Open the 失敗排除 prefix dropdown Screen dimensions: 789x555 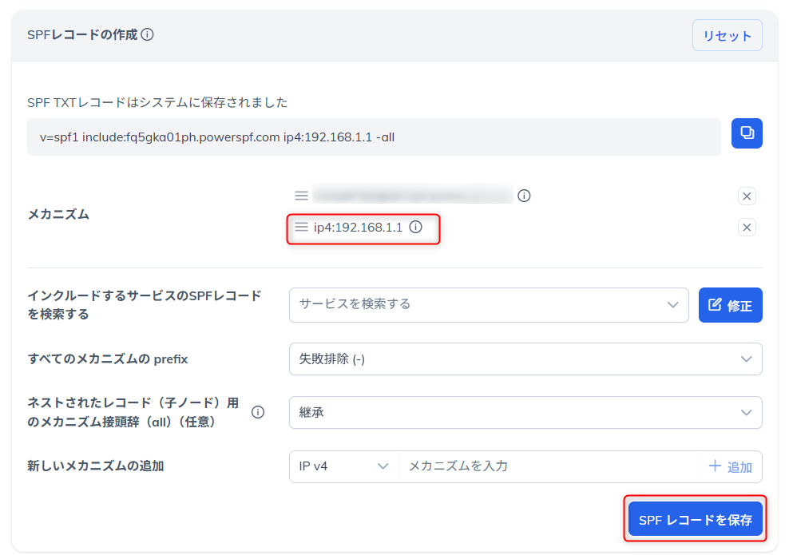click(525, 359)
